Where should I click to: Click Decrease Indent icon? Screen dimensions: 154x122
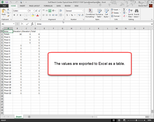click(x=53, y=15)
